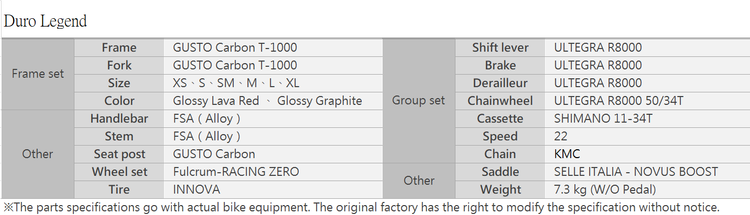Click the Handlebar label cell
This screenshot has height=215, width=750.
point(119,118)
